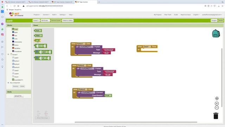
Task: Open the Help menu
Action: pyautogui.click(x=71, y=15)
